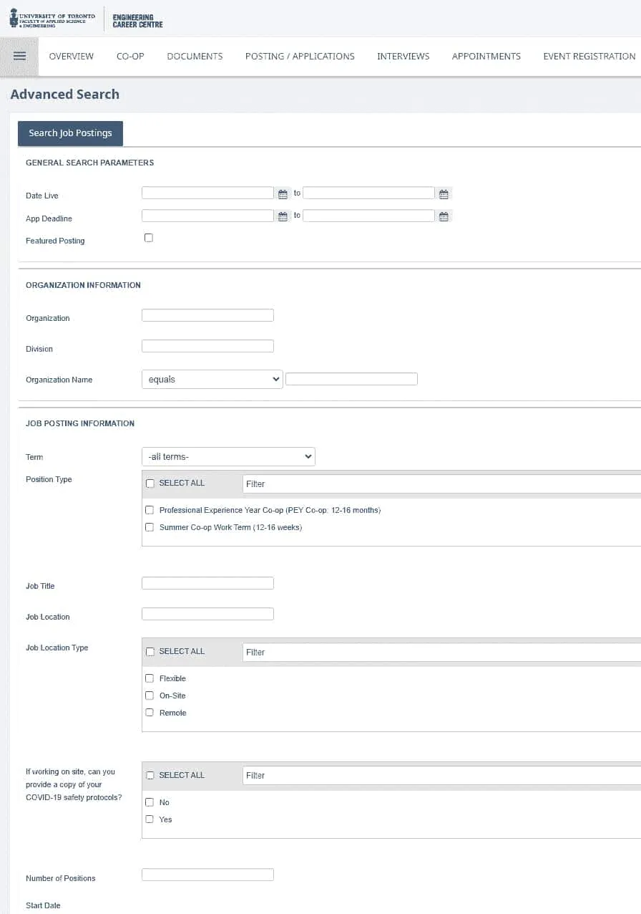This screenshot has height=914, width=641.
Task: Open the calendar picker for Date Live start
Action: click(283, 193)
